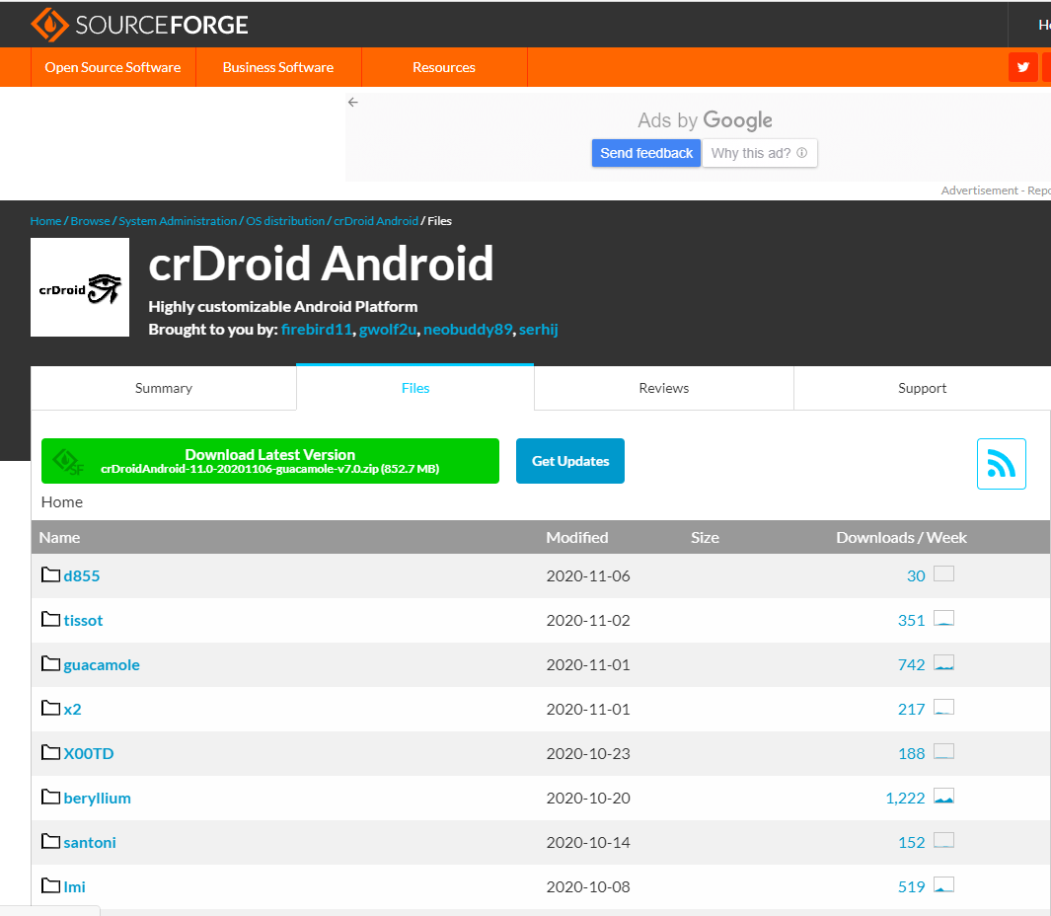This screenshot has width=1051, height=916.
Task: Open the d855 folder link
Action: 82,576
